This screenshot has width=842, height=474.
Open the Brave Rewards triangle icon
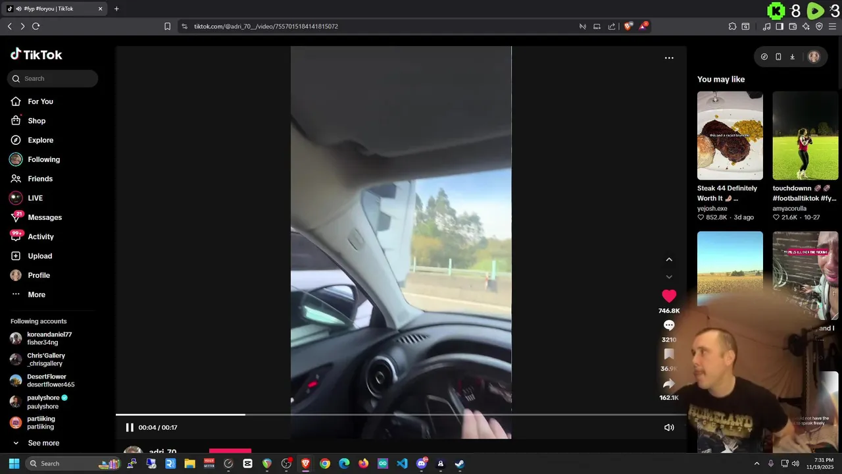tap(643, 26)
